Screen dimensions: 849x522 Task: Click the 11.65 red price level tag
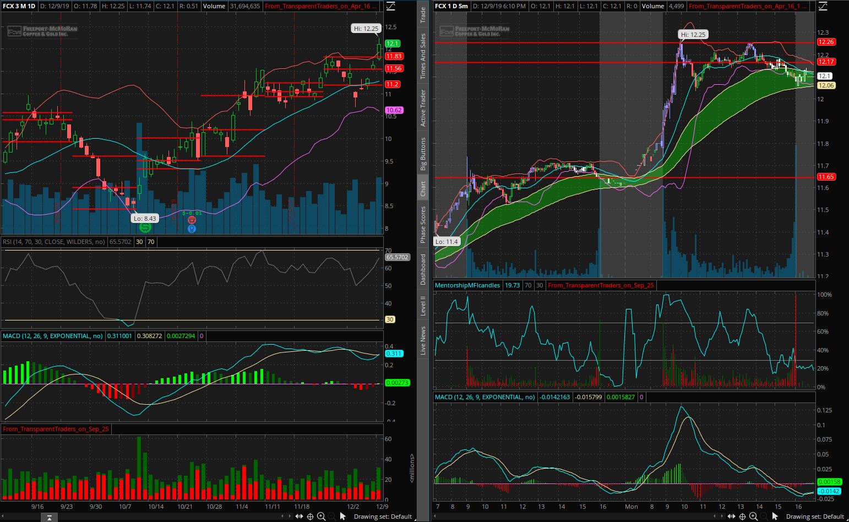pyautogui.click(x=826, y=177)
